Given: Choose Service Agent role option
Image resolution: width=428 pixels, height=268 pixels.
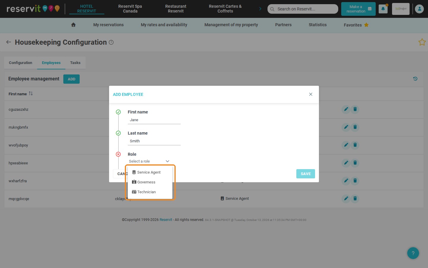Looking at the screenshot, I should click(x=150, y=172).
